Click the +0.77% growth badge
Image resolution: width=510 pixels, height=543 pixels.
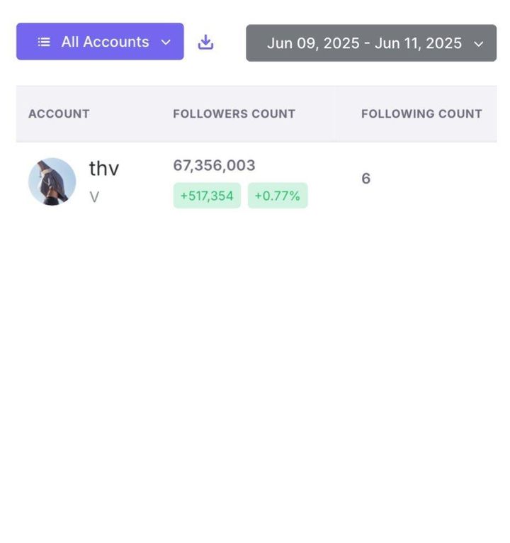pyautogui.click(x=278, y=196)
